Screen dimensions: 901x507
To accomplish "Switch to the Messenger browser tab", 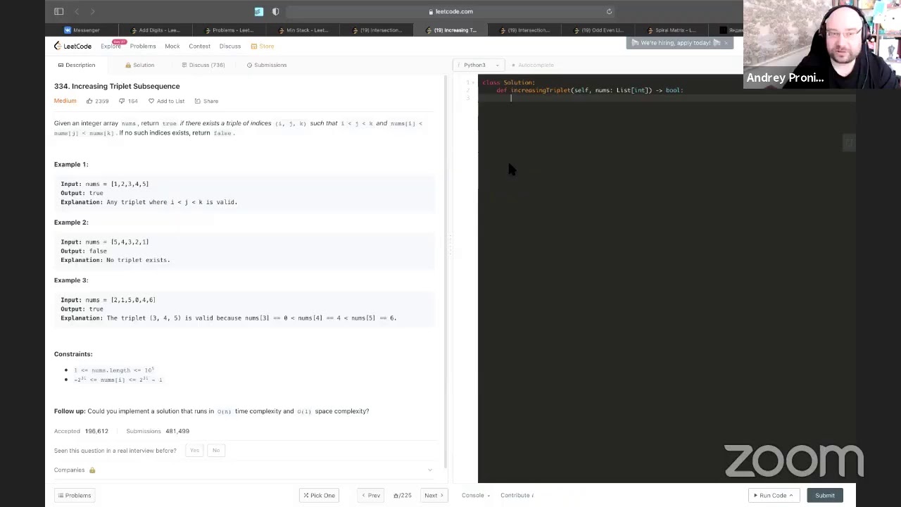I will (82, 30).
